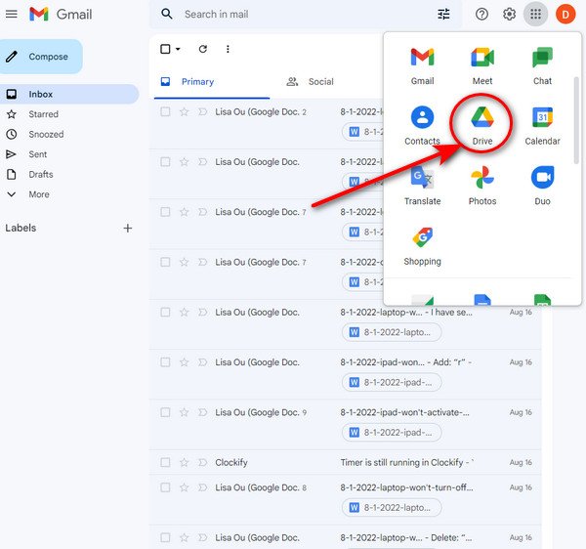Launch Chat from the apps panel
The width and height of the screenshot is (586, 549).
pos(542,66)
